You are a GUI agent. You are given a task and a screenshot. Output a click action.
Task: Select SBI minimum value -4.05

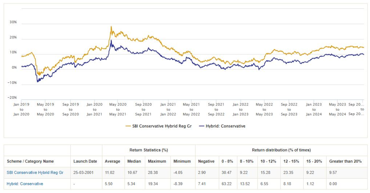(178, 173)
